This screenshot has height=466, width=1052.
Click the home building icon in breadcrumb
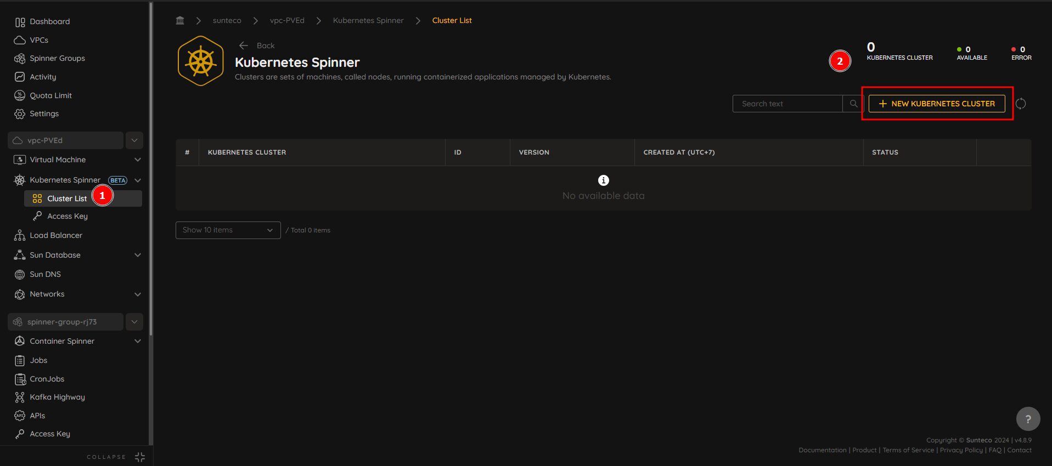click(180, 20)
